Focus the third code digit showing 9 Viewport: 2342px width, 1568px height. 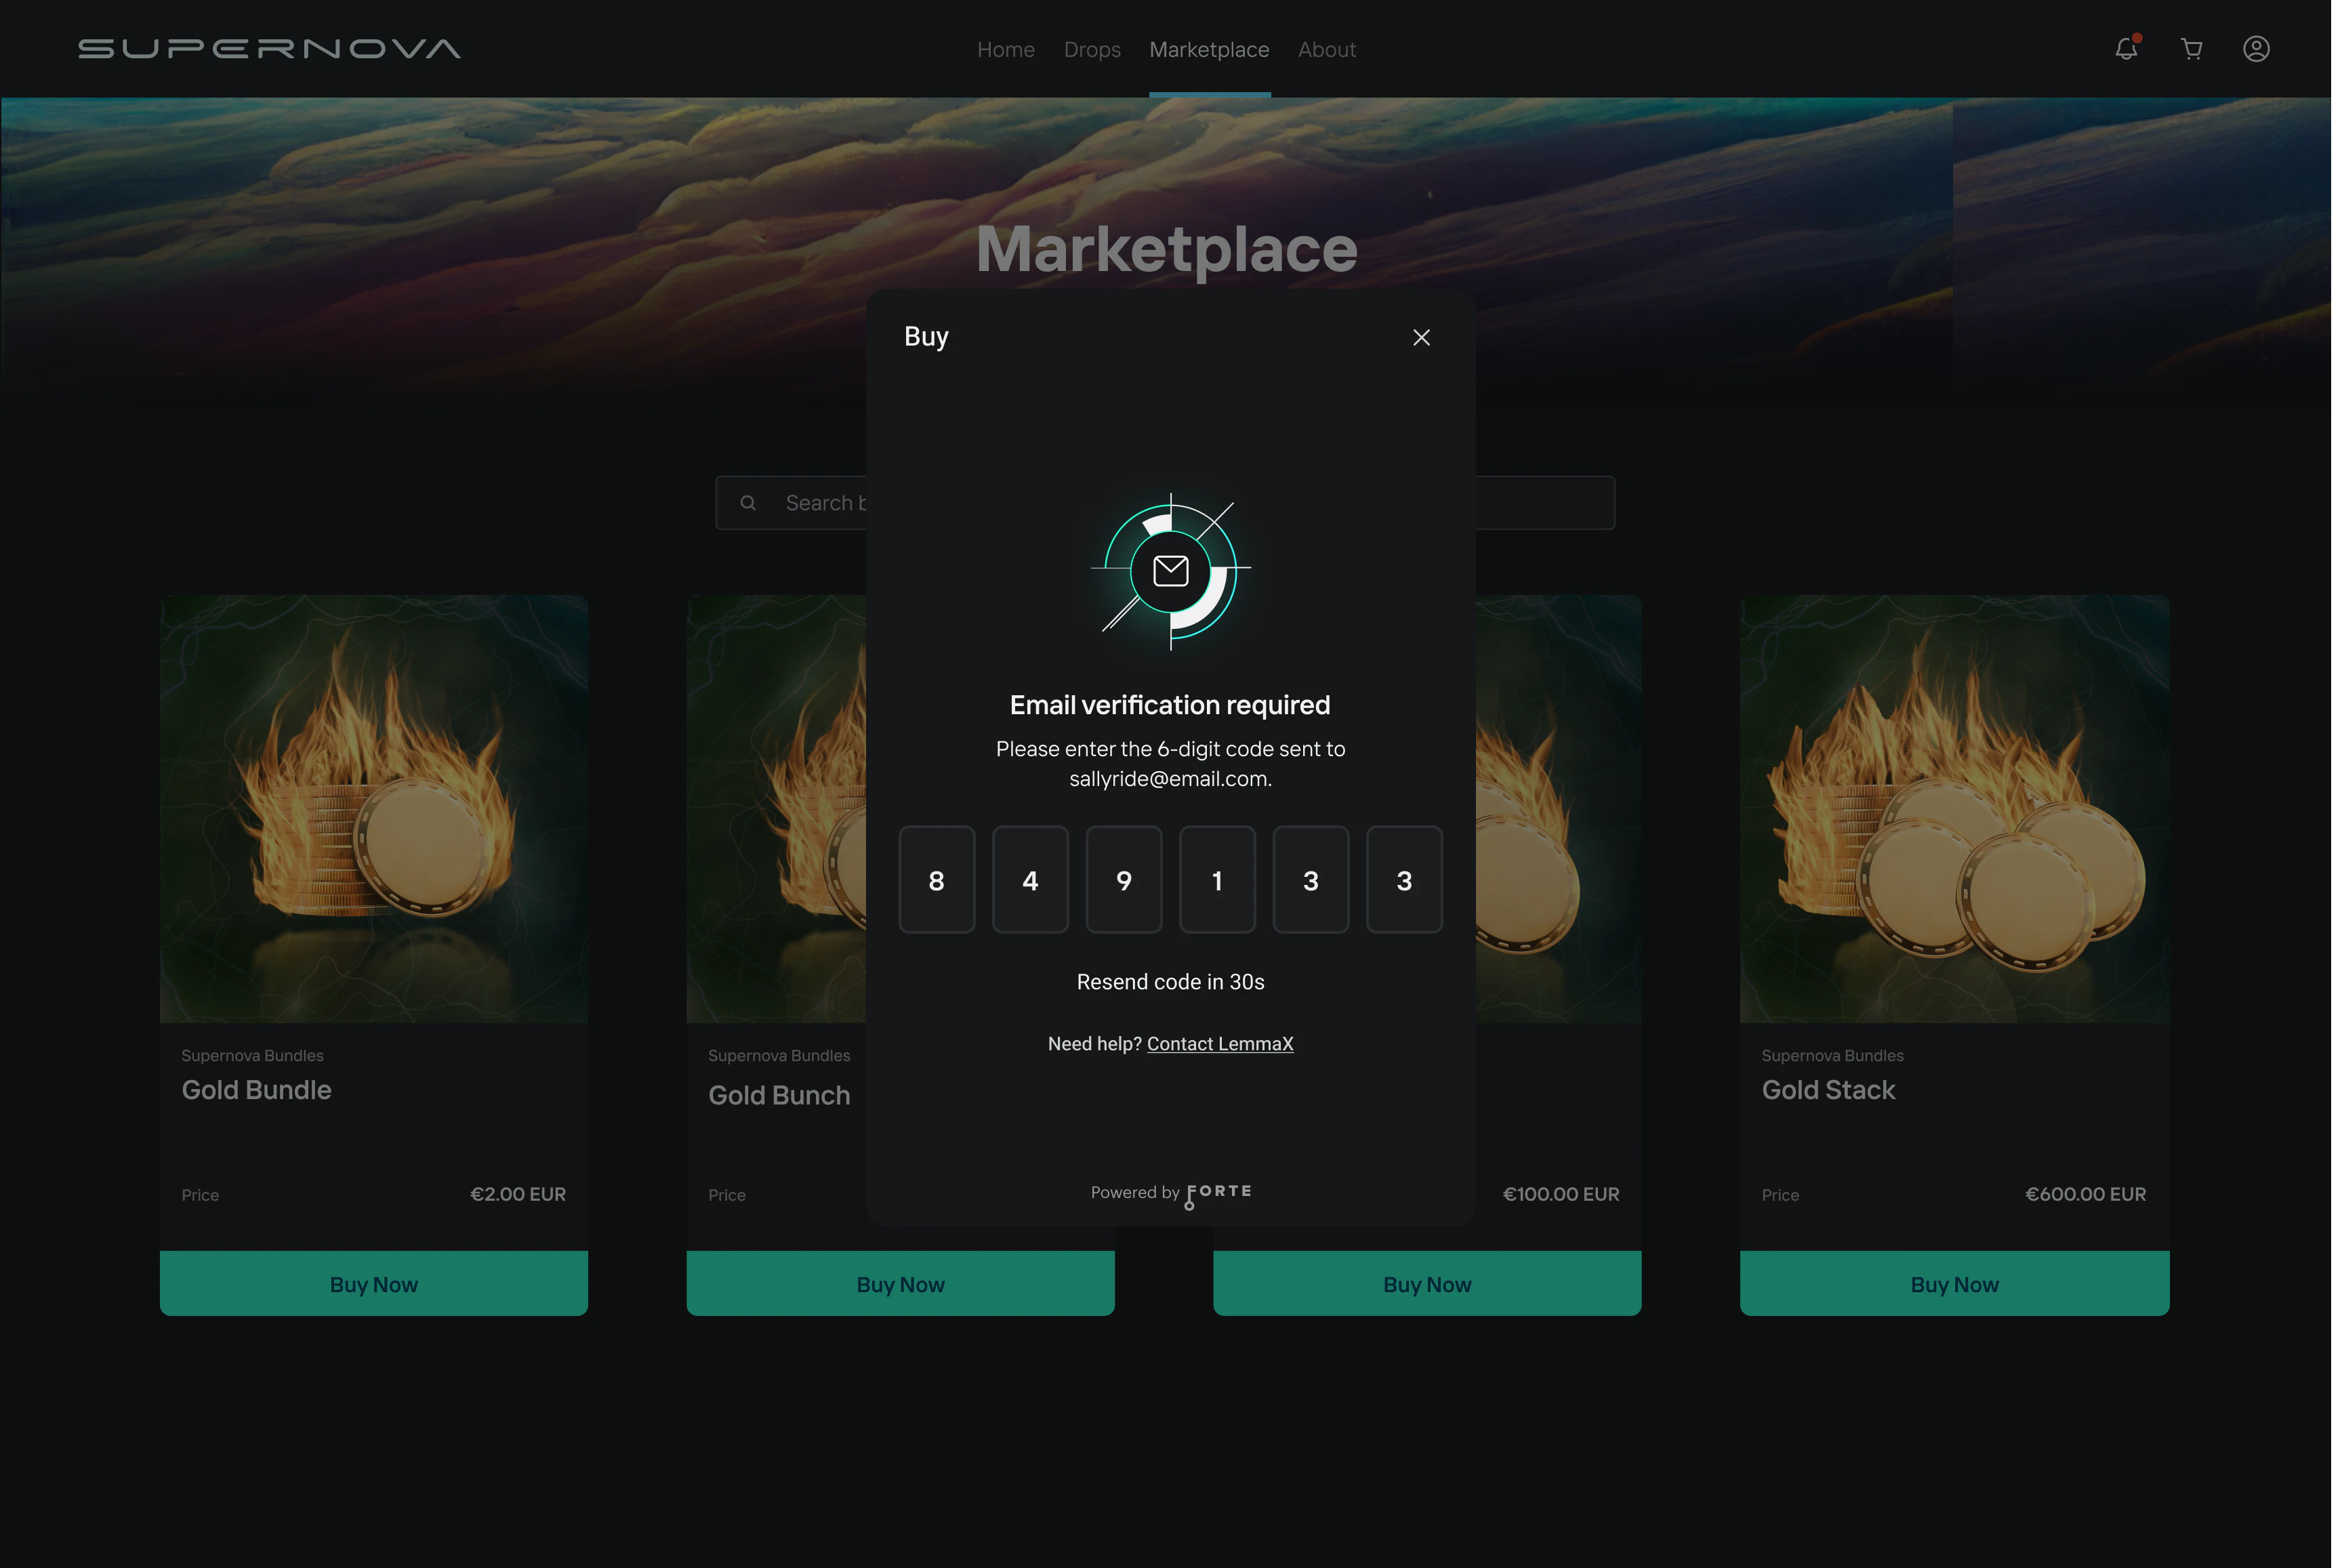click(x=1123, y=880)
